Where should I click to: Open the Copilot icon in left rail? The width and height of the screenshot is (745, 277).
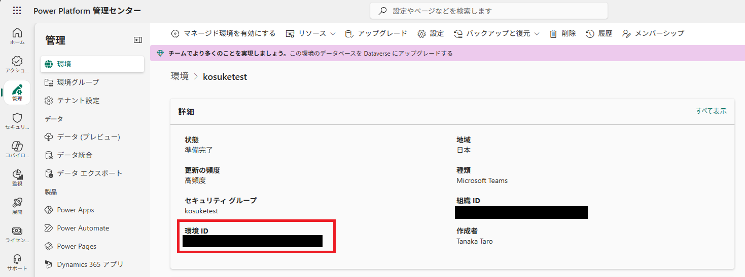17,150
